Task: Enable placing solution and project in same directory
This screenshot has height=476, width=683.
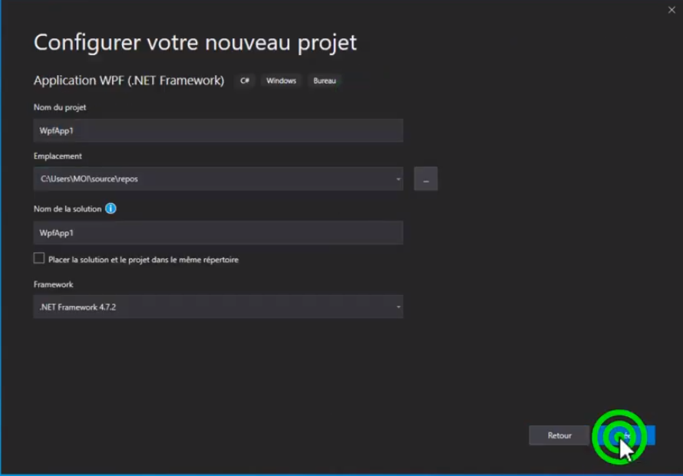Action: point(39,259)
